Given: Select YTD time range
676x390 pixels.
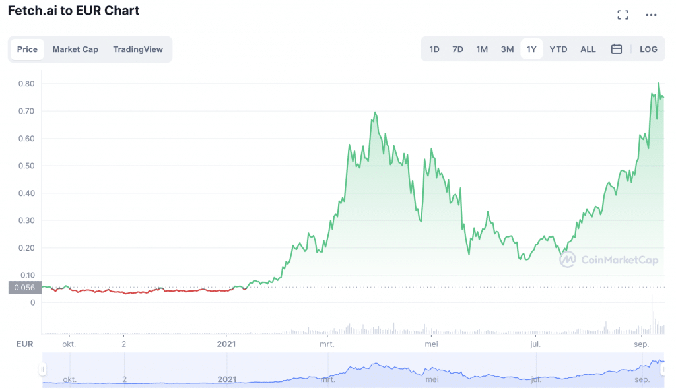Looking at the screenshot, I should coord(558,49).
